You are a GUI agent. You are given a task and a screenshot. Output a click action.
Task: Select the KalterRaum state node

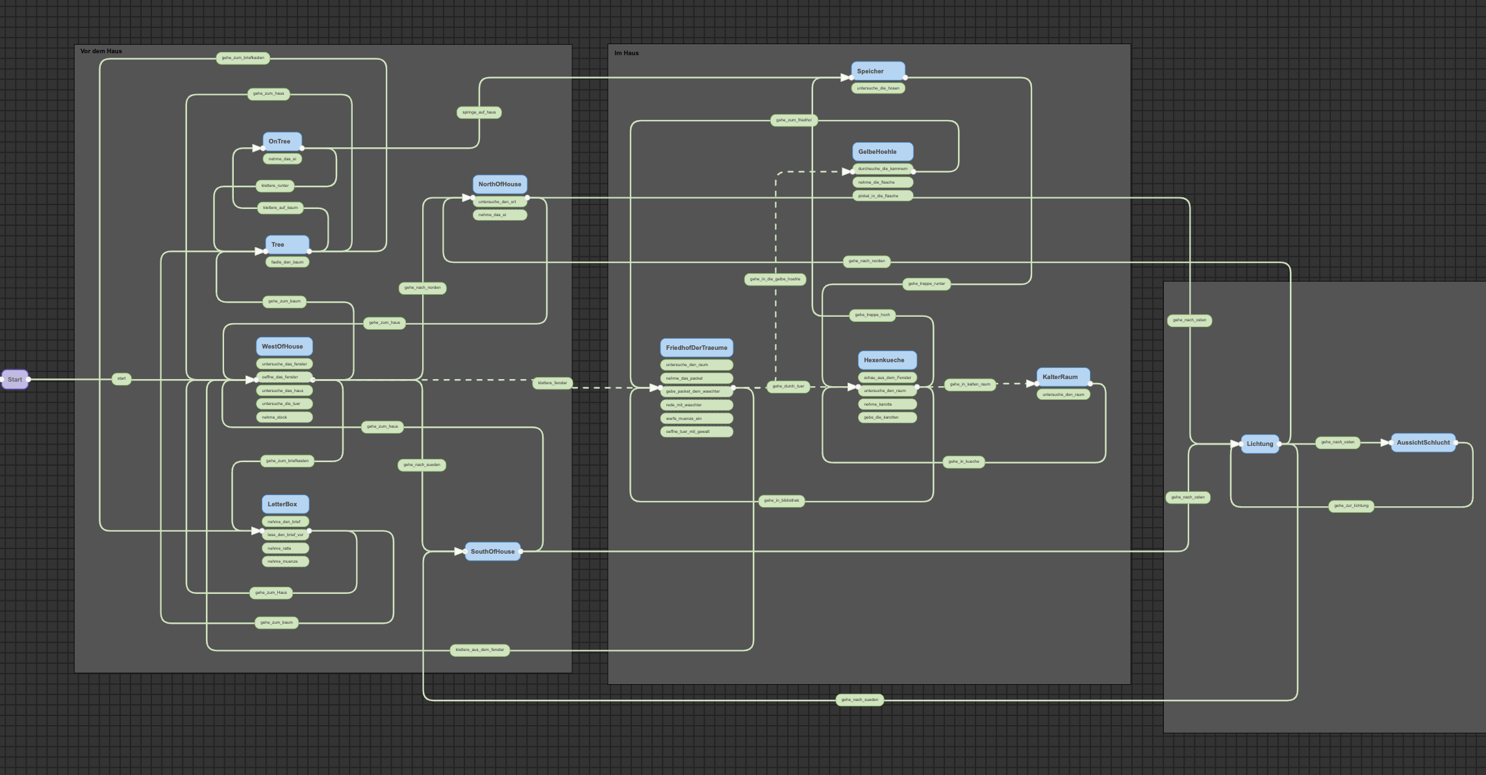tap(1063, 377)
